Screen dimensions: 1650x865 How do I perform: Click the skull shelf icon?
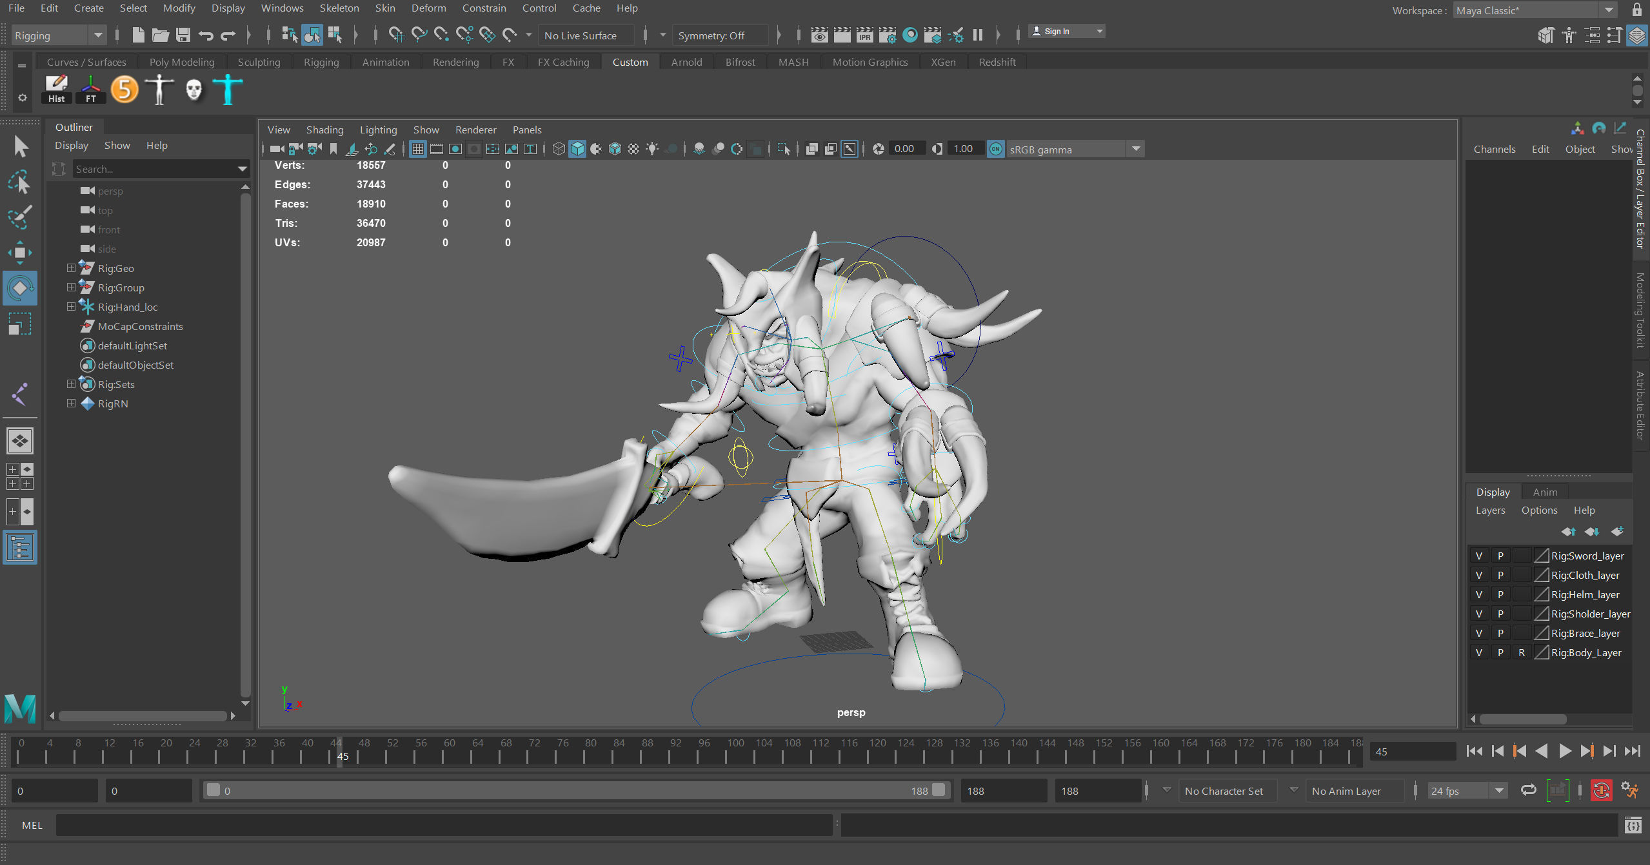[194, 90]
